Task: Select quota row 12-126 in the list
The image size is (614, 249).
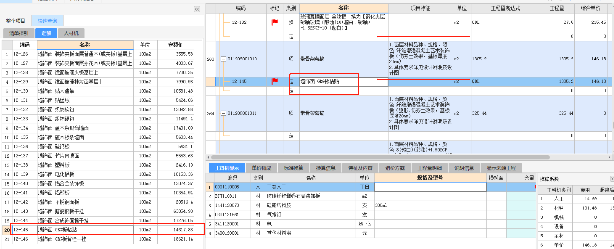Action: 98,54
